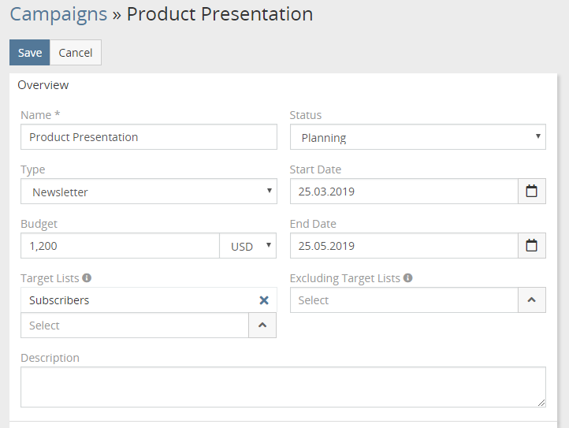The image size is (569, 428).
Task: Click the Target Lists info icon
Action: [x=87, y=278]
